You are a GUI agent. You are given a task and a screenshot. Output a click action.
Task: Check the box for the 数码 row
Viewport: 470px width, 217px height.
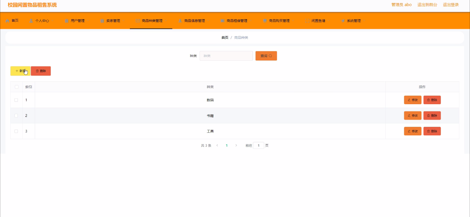pos(16,100)
